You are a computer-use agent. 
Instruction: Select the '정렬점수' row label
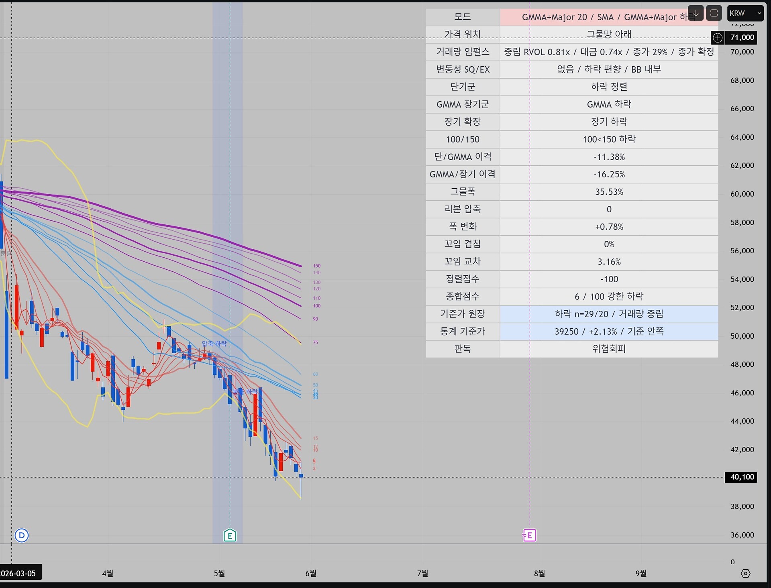coord(463,279)
